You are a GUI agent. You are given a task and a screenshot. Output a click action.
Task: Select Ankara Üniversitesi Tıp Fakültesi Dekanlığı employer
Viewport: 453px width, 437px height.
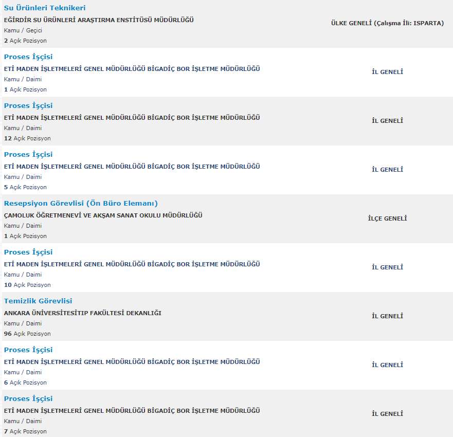[83, 313]
